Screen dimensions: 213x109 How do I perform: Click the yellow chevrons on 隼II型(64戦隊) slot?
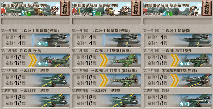(104, 60)
